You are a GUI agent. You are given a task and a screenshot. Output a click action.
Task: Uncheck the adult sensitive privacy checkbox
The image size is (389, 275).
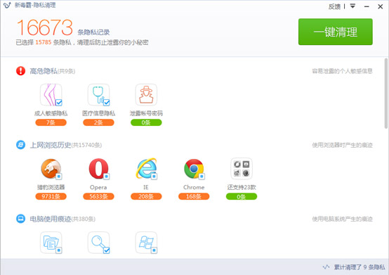(x=59, y=103)
